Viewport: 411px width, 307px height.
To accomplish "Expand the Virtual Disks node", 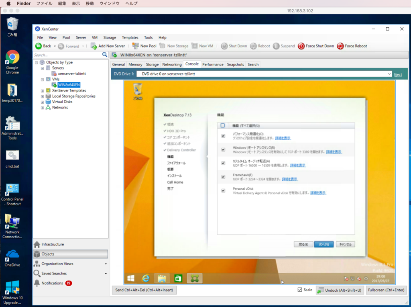I will pos(42,102).
